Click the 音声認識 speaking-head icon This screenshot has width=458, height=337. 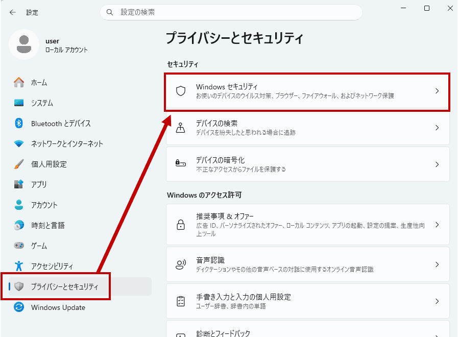tap(181, 264)
